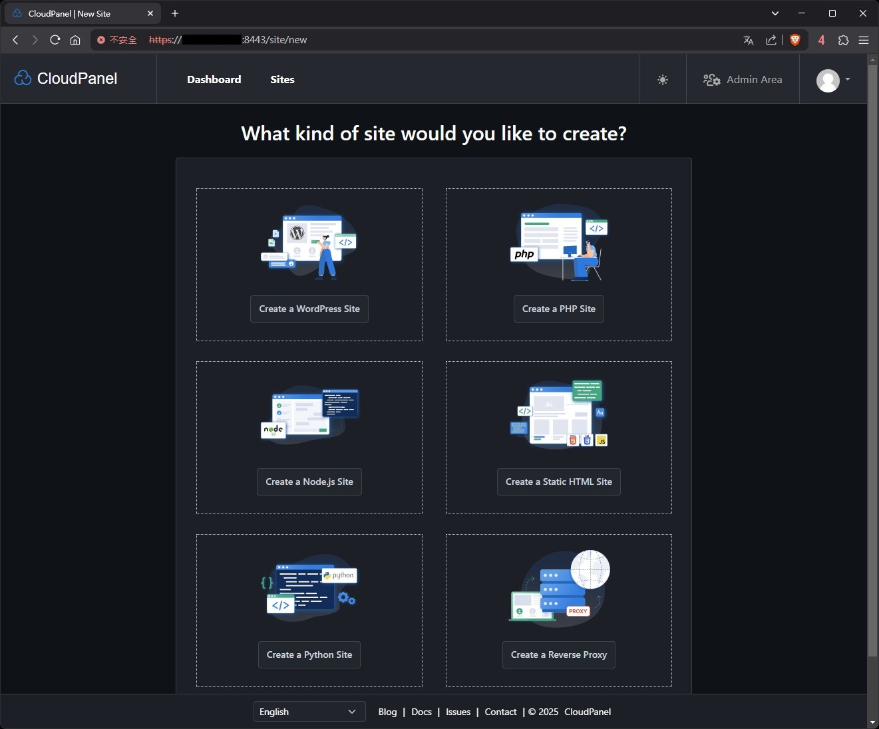
Task: Go to the browser home page icon
Action: click(75, 40)
